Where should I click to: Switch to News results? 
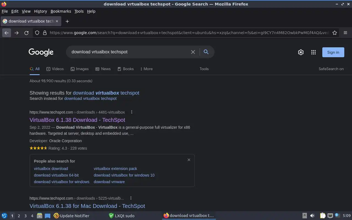(x=103, y=69)
